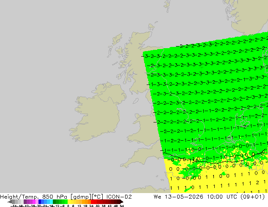Click the '[gdmp][°C]' units label

pyautogui.click(x=87, y=197)
